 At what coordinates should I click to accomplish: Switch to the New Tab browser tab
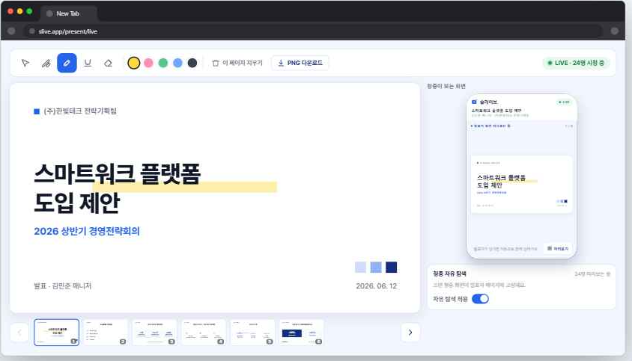(x=69, y=13)
